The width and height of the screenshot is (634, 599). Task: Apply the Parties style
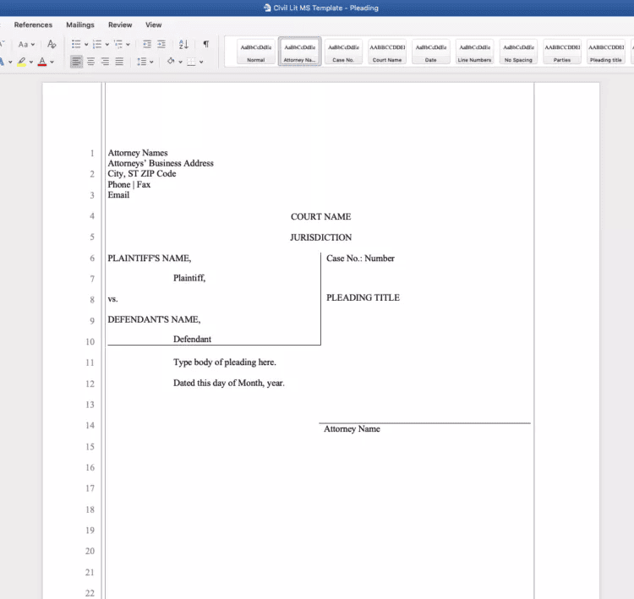tap(562, 52)
